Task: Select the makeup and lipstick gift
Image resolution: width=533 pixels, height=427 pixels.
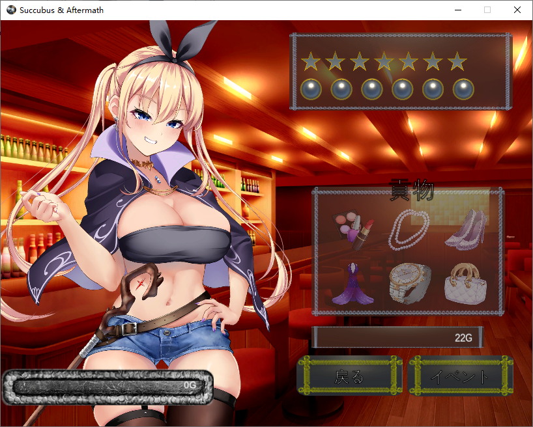Action: [x=353, y=230]
